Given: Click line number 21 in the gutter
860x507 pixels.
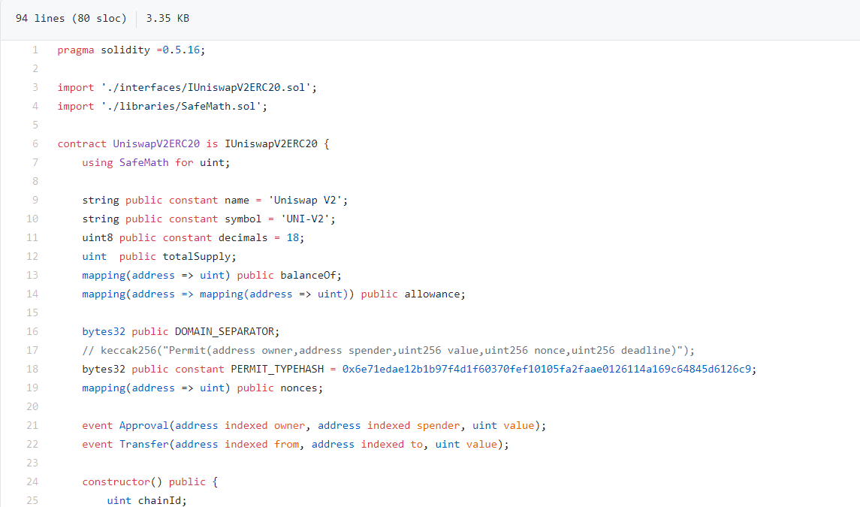Looking at the screenshot, I should click(32, 425).
